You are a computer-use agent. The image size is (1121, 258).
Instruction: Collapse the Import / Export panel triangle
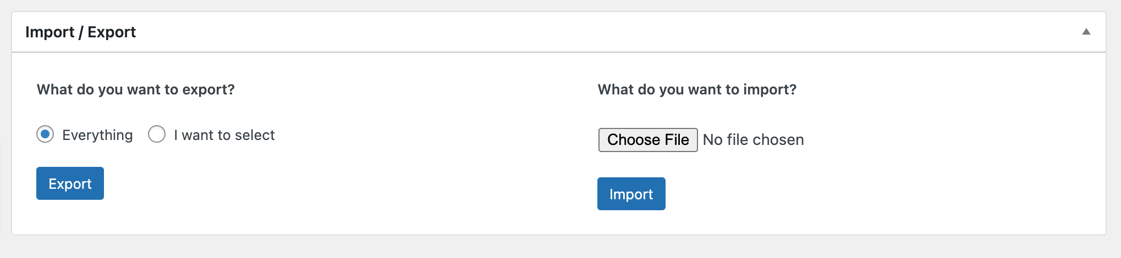(1086, 32)
